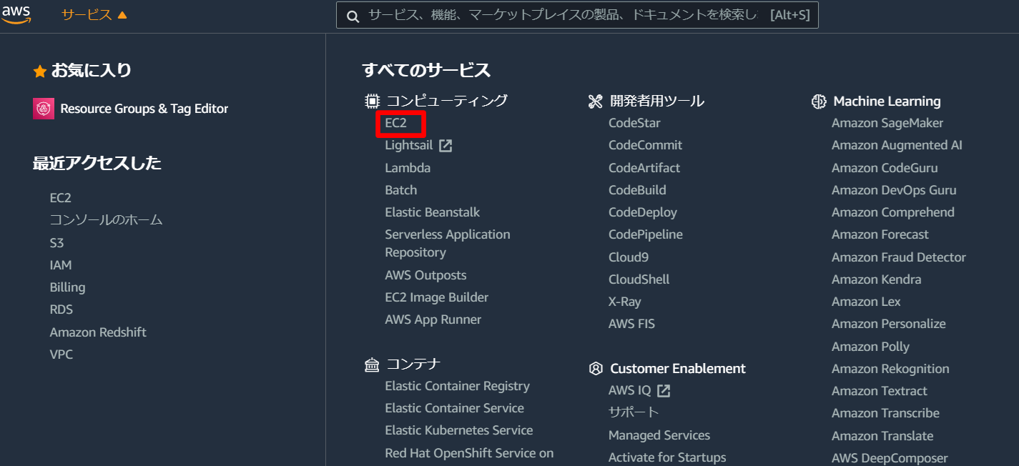Open AWS IQ link

[630, 391]
